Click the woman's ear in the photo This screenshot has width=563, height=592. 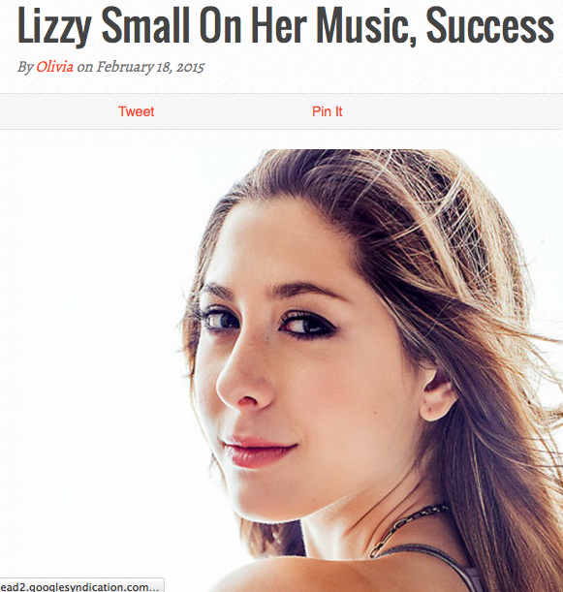click(438, 396)
